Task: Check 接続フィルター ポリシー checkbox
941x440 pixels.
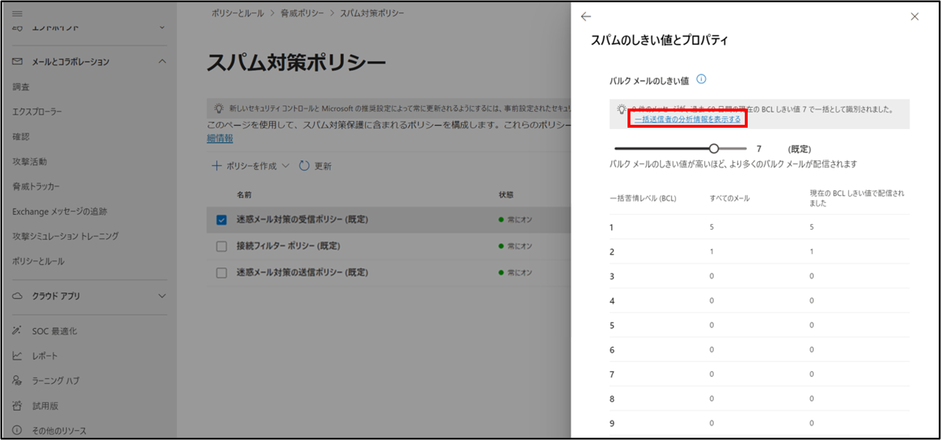Action: 221,247
